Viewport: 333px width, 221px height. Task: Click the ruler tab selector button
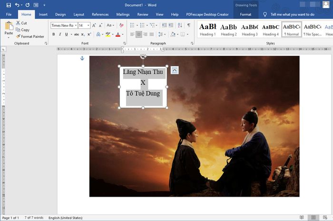coord(4,49)
